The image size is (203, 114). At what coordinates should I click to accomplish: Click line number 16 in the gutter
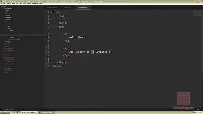[x=48, y=66]
